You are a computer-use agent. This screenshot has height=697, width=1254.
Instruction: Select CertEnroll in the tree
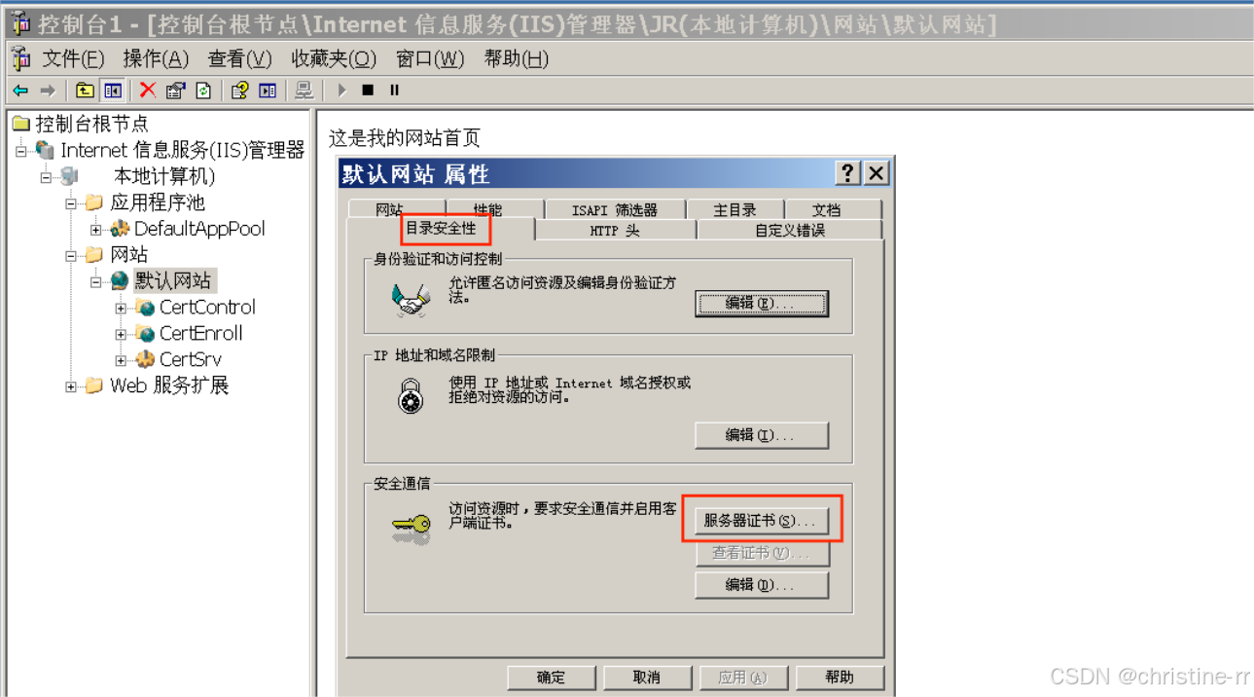(x=200, y=334)
